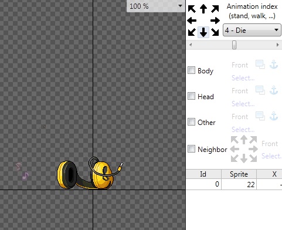Screen dimensions: 282x230
Task: Open the 4 - Die animation dropdown
Action: pyautogui.click(x=252, y=30)
